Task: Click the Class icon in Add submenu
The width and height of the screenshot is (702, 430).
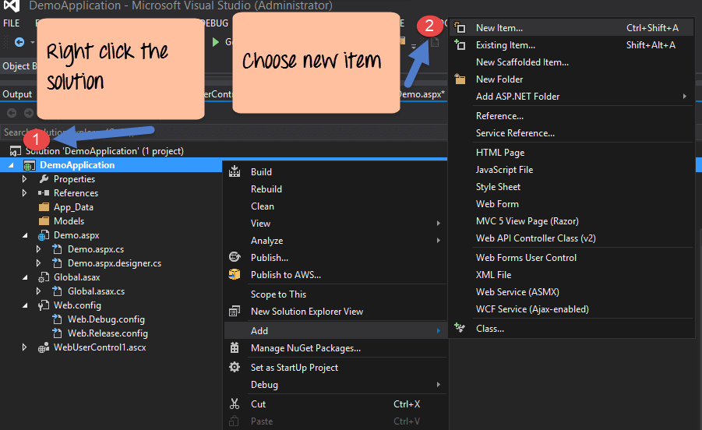Action: [x=460, y=329]
